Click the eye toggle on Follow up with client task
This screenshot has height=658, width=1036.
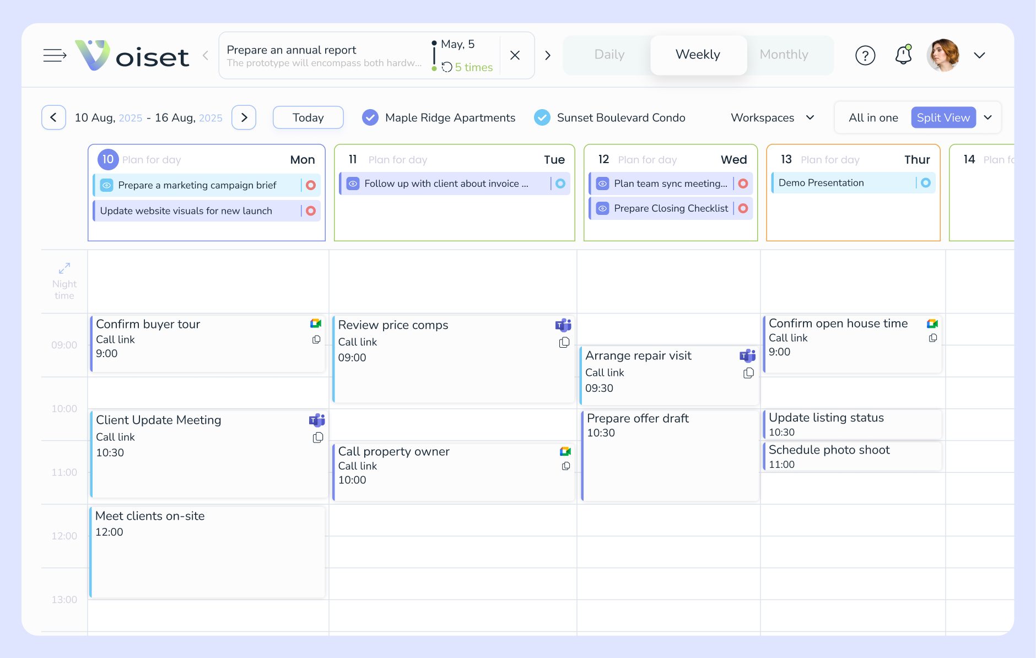pyautogui.click(x=353, y=184)
